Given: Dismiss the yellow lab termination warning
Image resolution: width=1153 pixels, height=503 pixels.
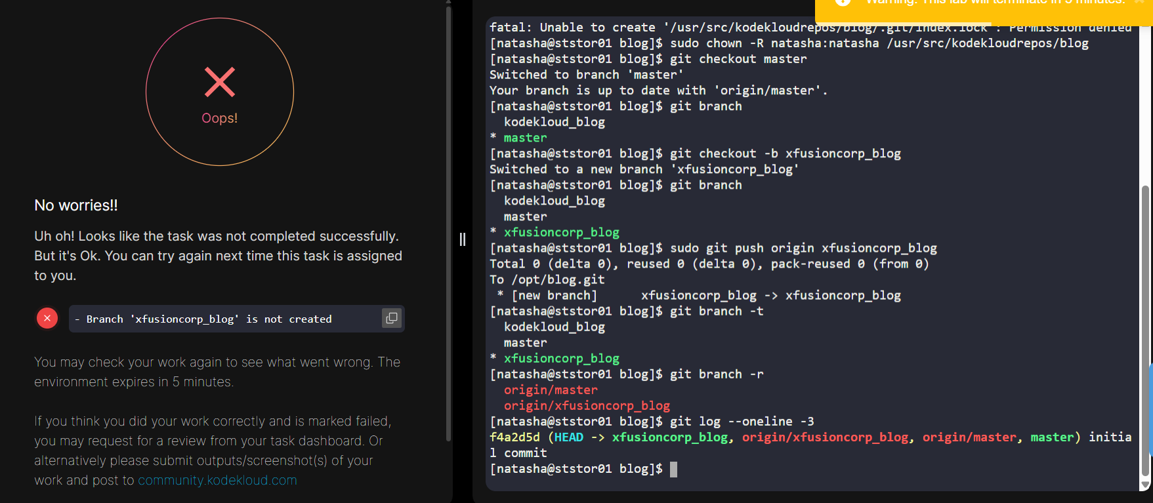Looking at the screenshot, I should [x=1140, y=2].
